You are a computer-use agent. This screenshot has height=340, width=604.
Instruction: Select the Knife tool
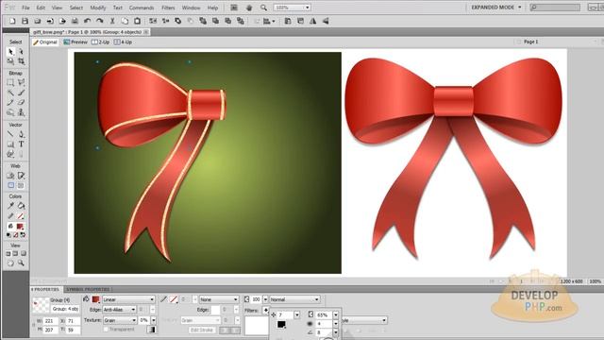(x=21, y=154)
